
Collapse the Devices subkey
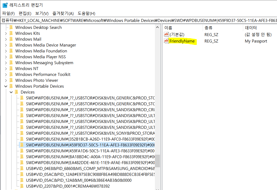tap(11, 92)
